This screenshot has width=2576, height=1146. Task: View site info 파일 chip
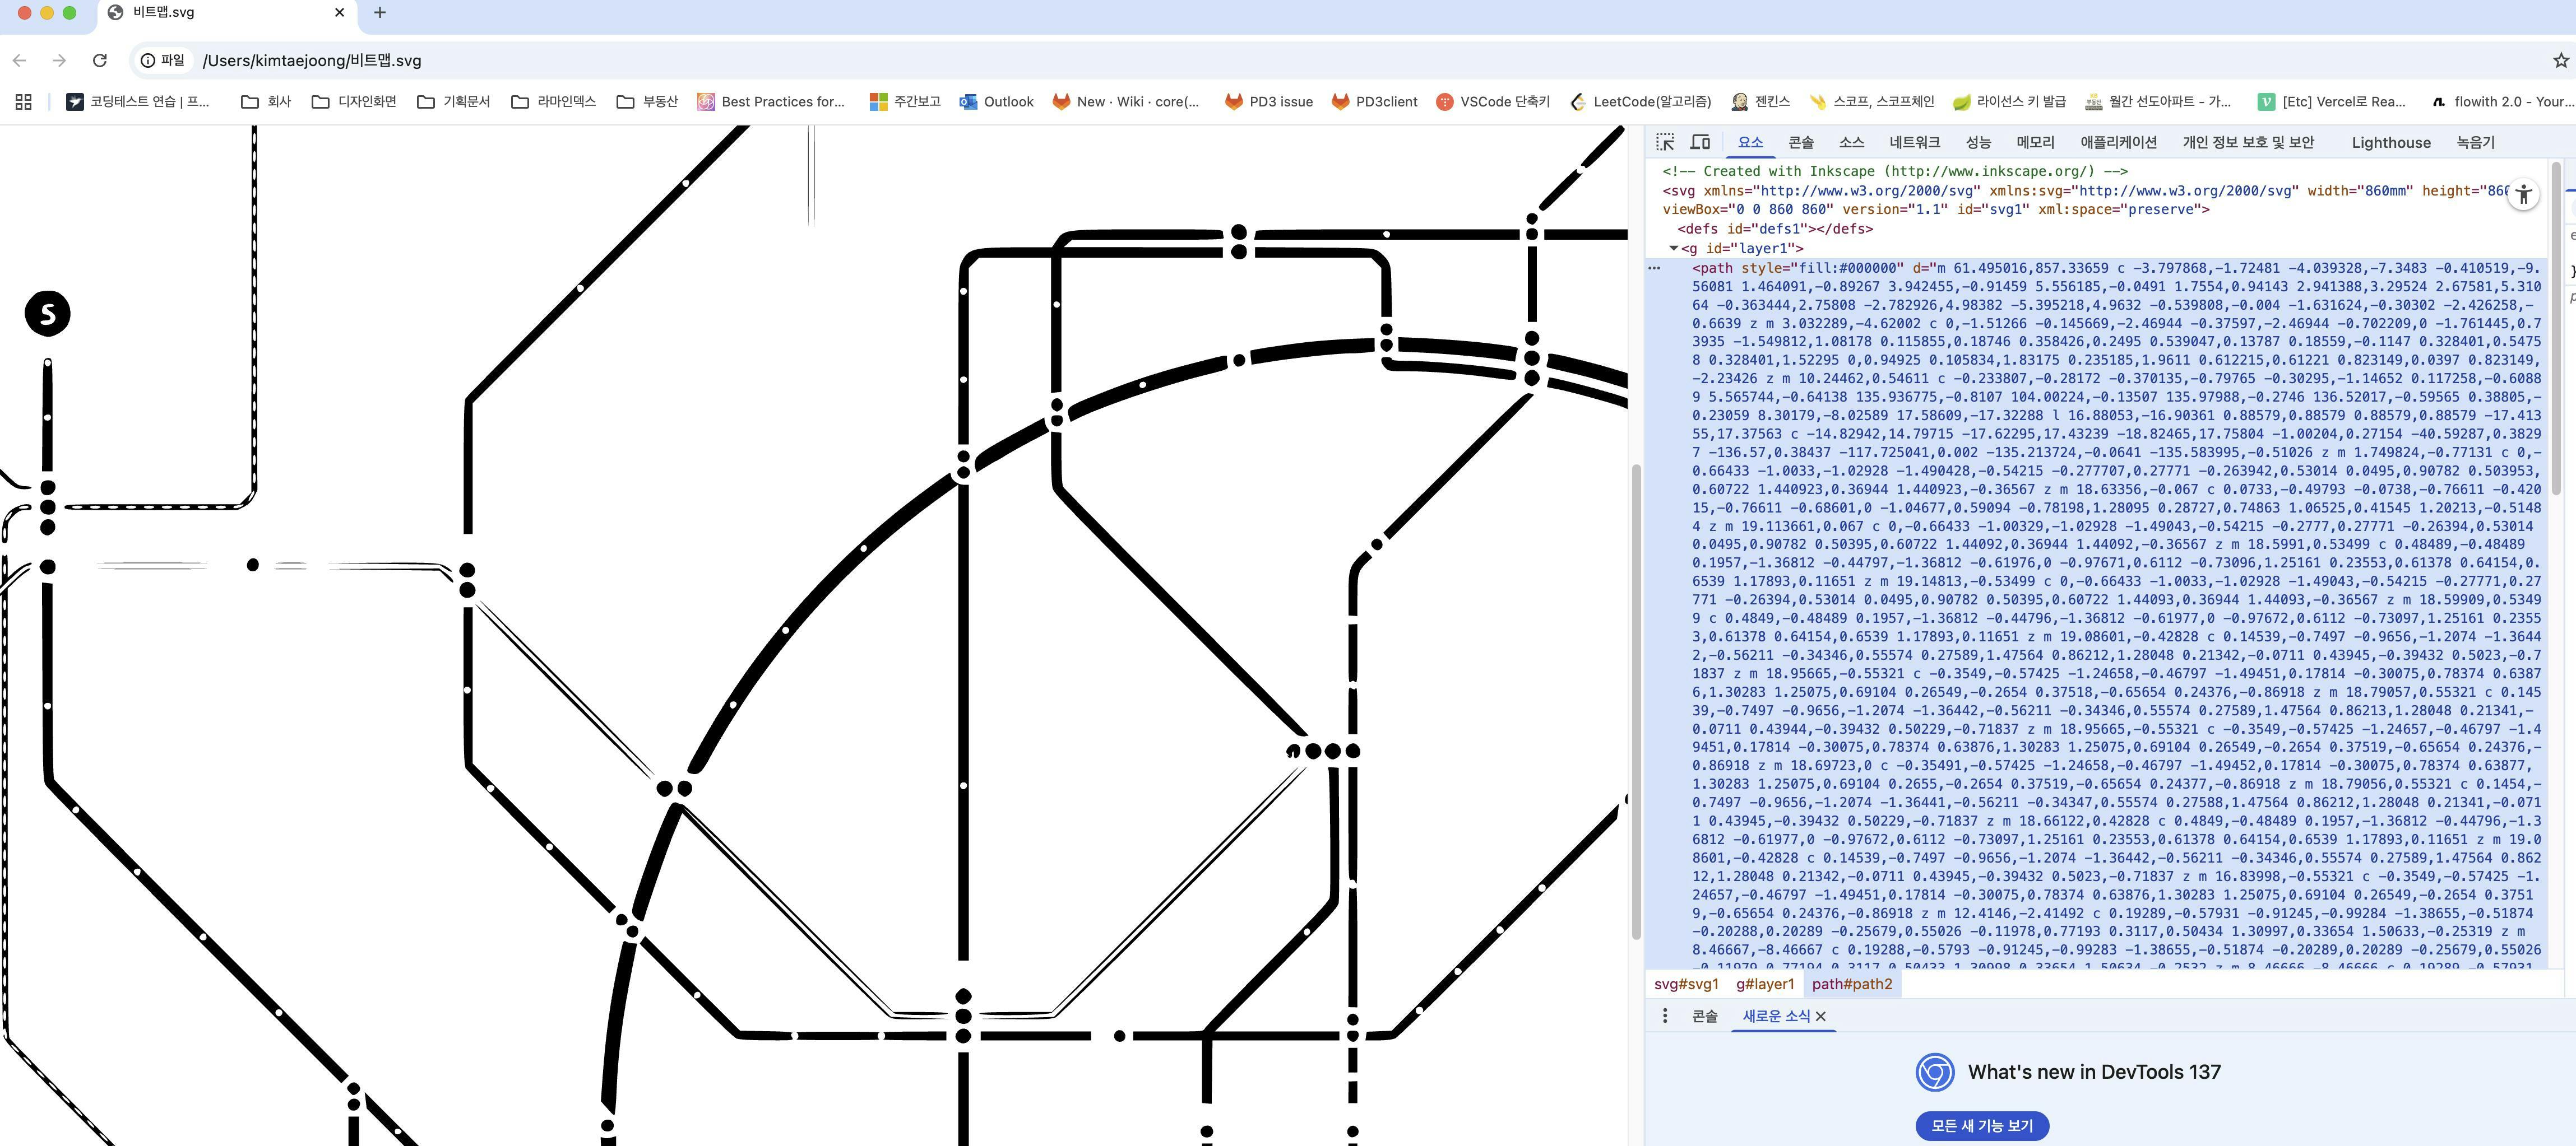162,61
